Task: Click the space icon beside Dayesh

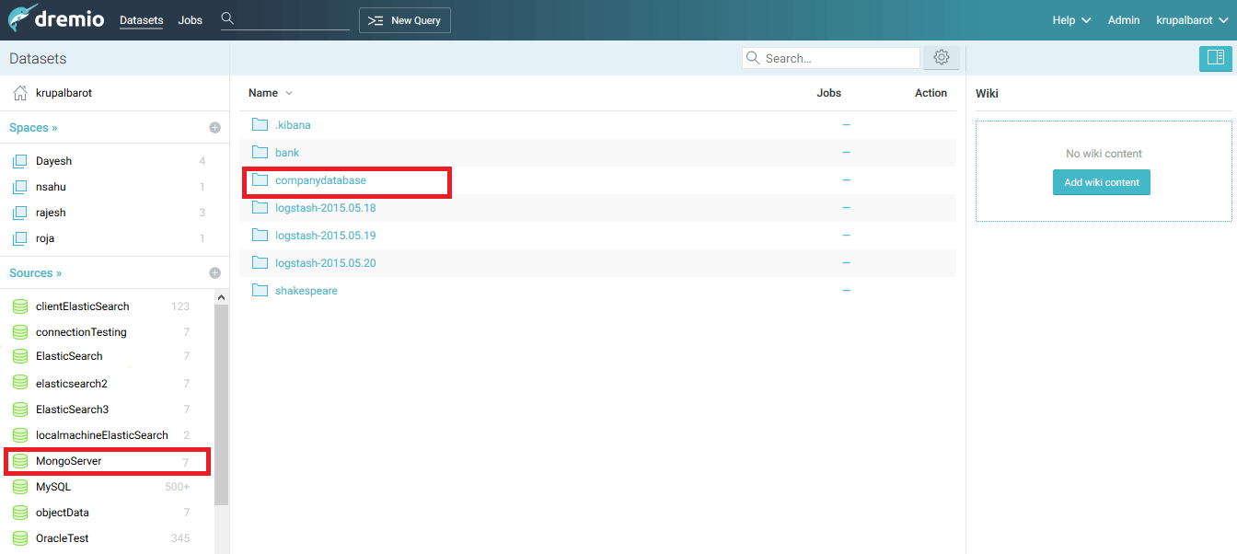Action: pos(19,161)
